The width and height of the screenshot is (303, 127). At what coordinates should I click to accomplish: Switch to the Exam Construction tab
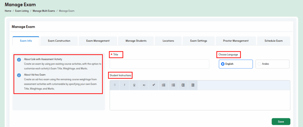(59, 41)
